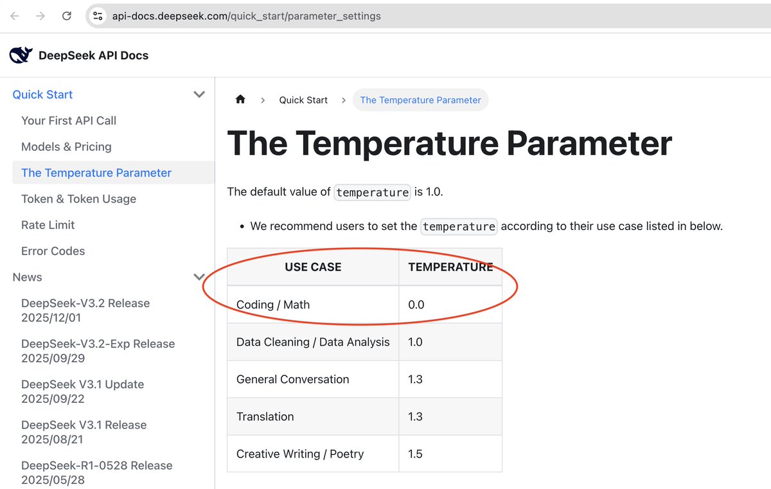The image size is (771, 489).
Task: Click the home icon in breadcrumb
Action: point(240,100)
